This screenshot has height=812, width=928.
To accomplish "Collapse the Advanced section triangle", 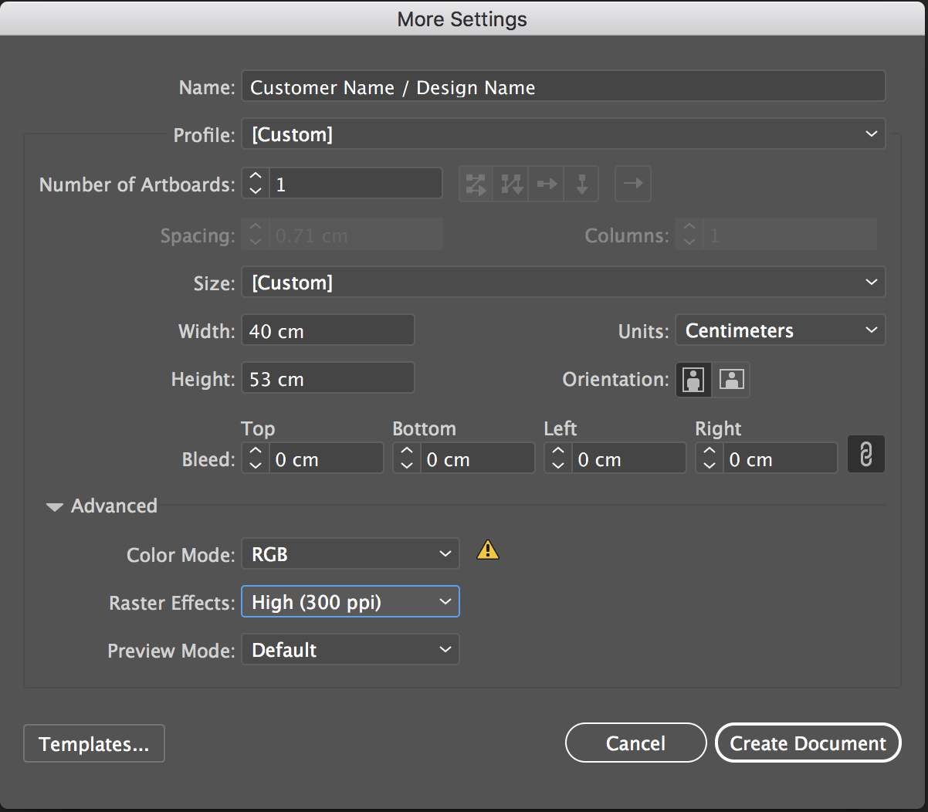I will tap(54, 507).
